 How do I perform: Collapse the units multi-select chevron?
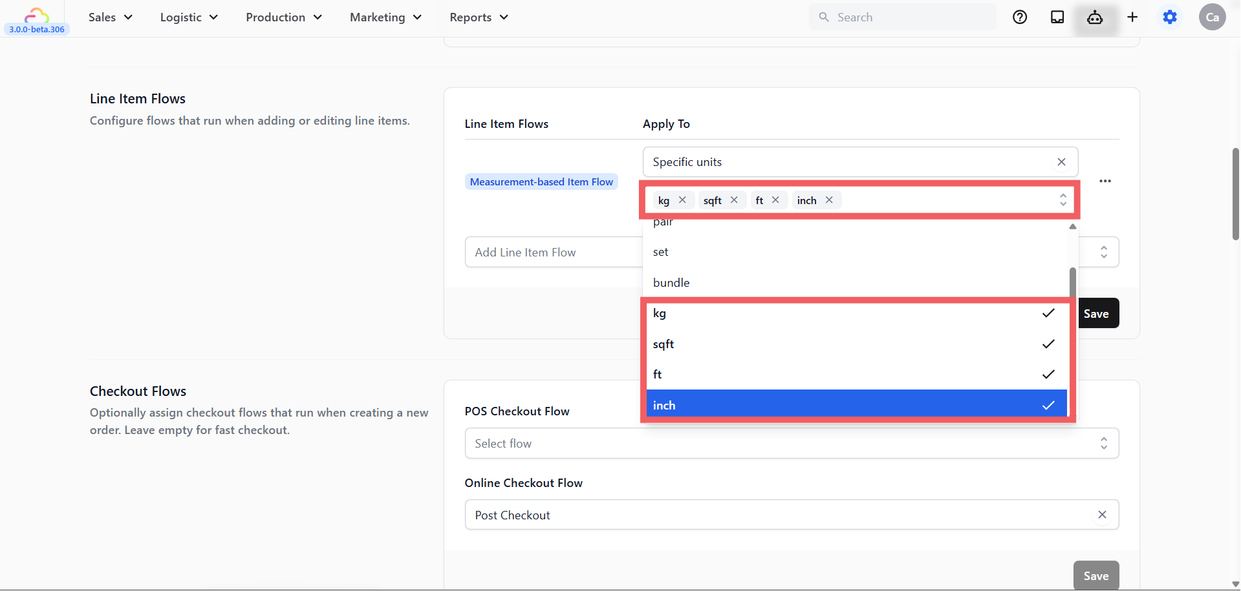pos(1063,200)
